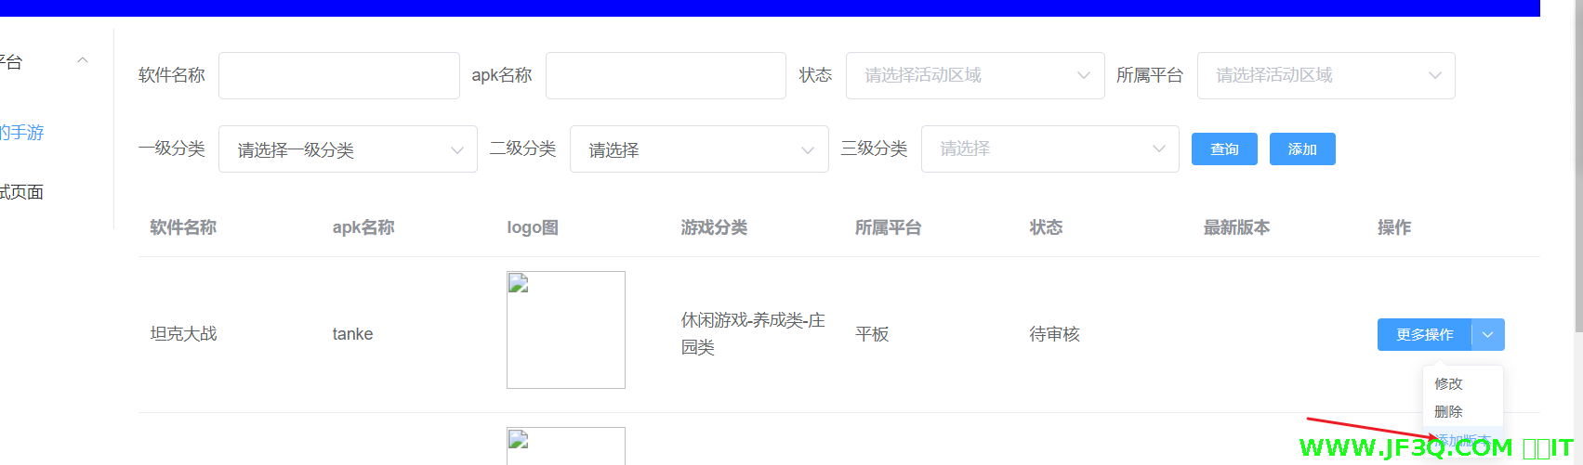1583x465 pixels.
Task: Collapse the sidebar menu with the up chevron
Action: tap(83, 61)
